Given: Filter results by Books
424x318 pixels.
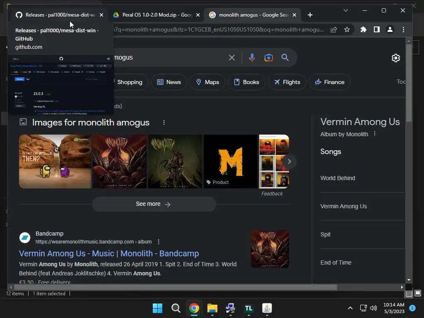Looking at the screenshot, I should tap(246, 82).
